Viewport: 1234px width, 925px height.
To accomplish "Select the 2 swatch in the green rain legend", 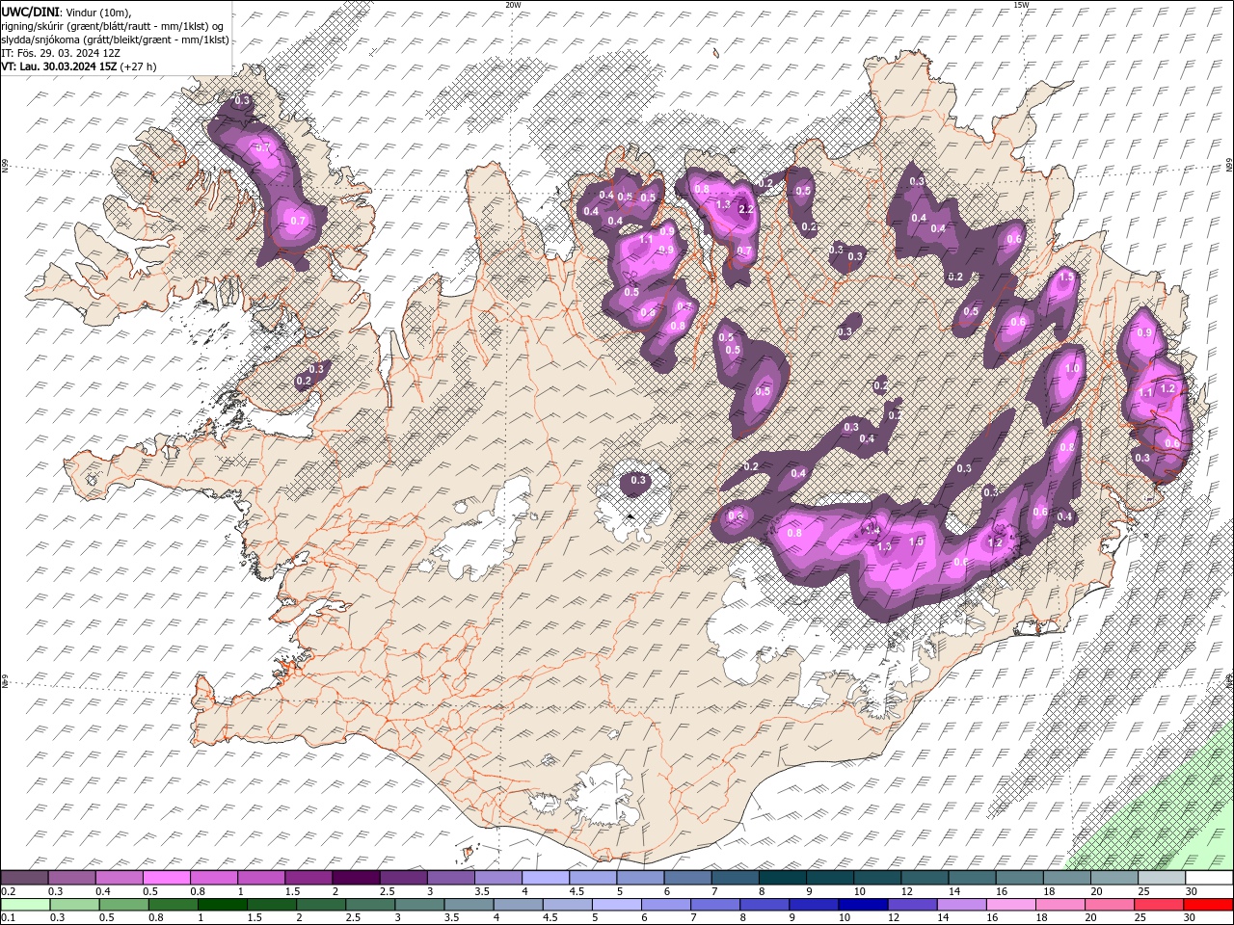I will [321, 905].
